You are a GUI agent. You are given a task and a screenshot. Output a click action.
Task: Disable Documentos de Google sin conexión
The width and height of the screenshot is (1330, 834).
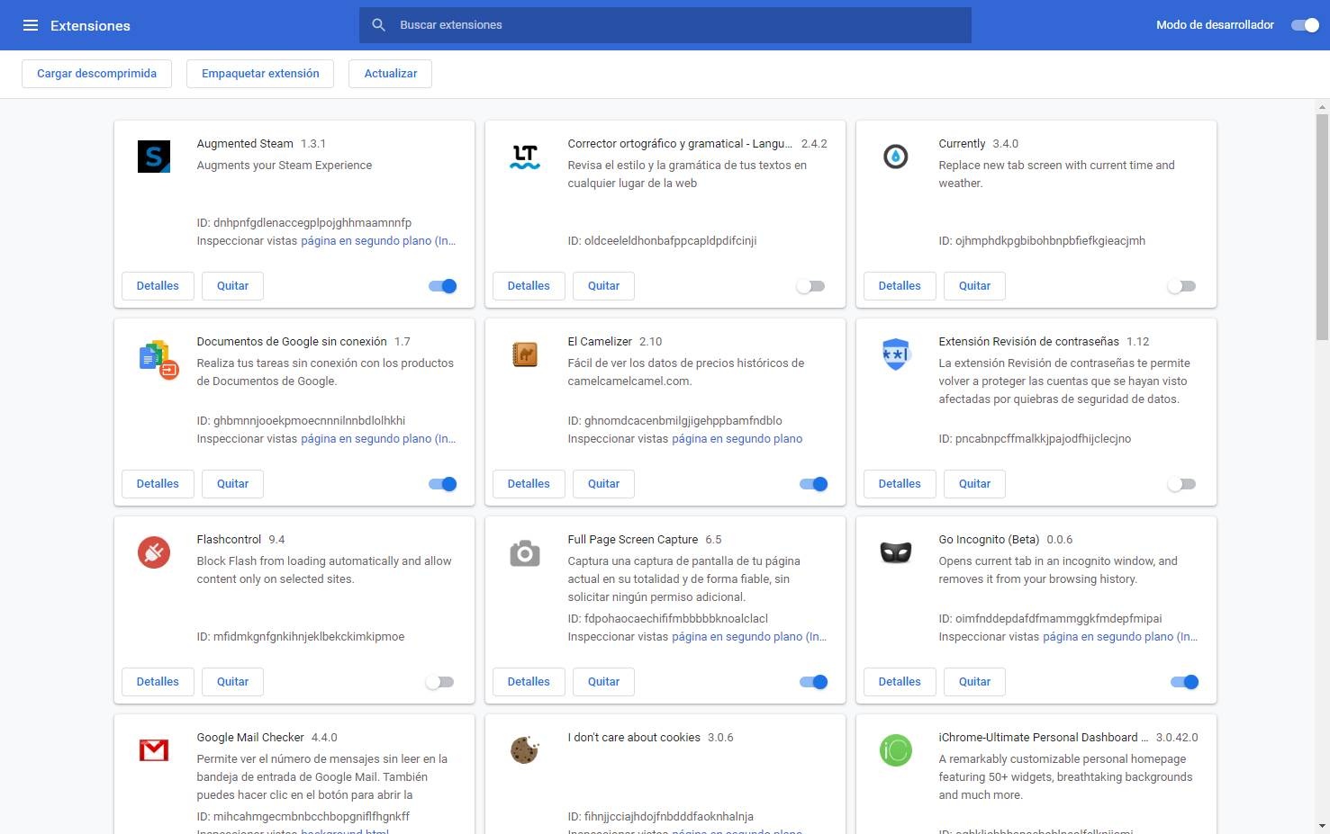point(443,484)
